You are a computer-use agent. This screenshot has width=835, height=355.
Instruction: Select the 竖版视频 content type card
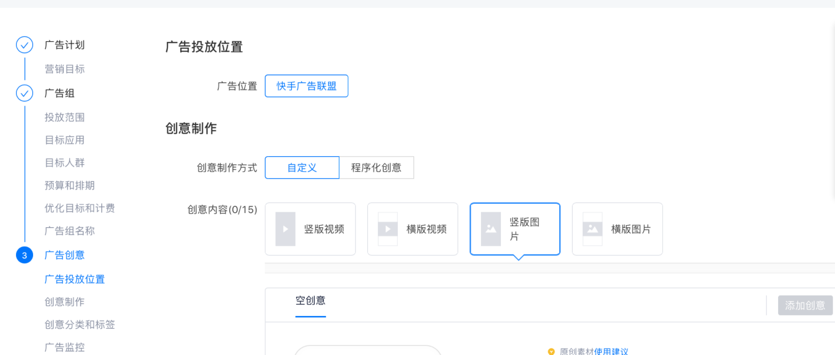point(310,229)
